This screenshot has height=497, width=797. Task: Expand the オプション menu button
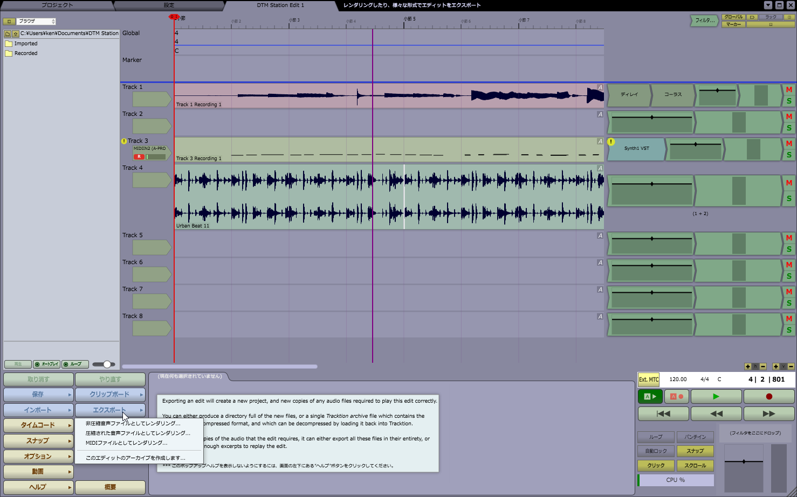[38, 456]
